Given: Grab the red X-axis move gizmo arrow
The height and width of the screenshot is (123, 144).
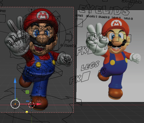Looking at the screenshot, I should [39, 104].
